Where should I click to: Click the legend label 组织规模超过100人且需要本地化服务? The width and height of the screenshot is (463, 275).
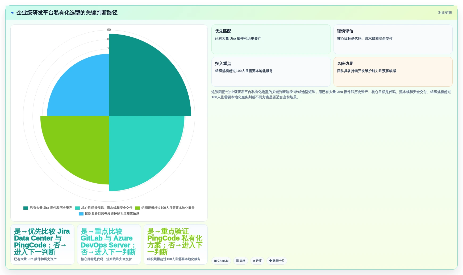(x=168, y=208)
